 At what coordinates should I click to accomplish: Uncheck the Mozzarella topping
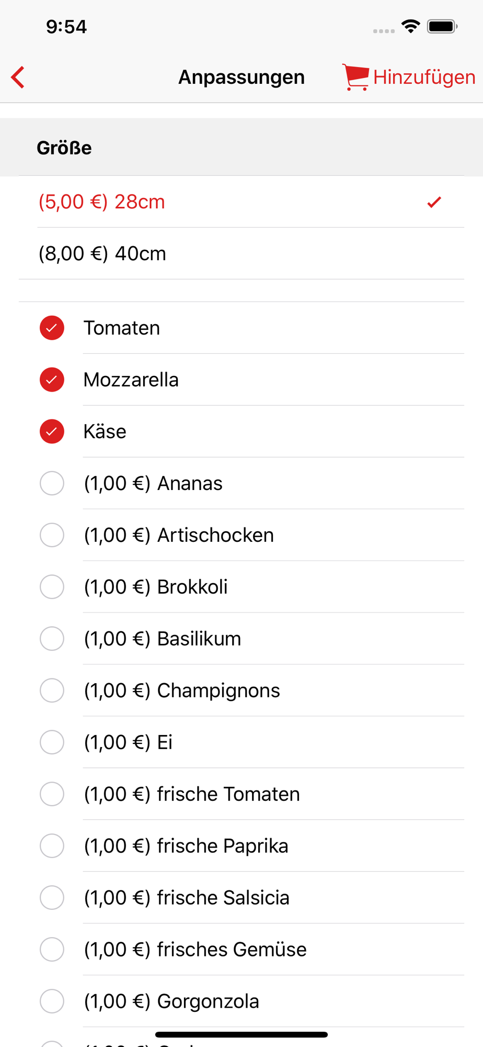point(52,380)
